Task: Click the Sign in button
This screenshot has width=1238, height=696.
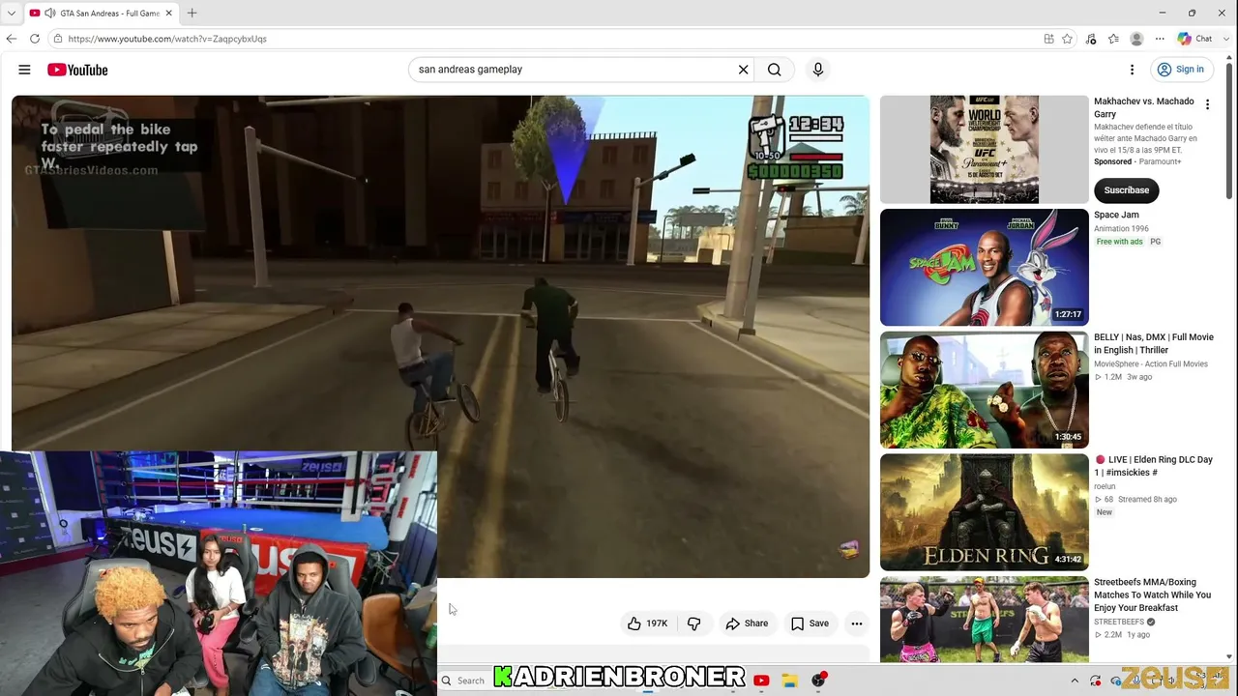Action: click(1181, 70)
